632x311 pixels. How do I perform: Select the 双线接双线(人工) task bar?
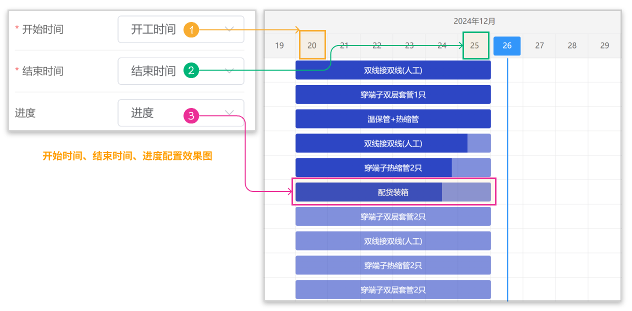(393, 70)
